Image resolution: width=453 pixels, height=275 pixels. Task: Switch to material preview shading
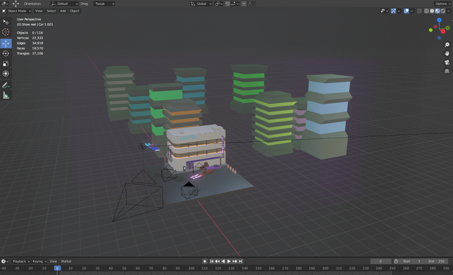438,11
